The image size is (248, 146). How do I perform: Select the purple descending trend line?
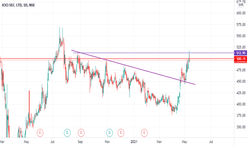click(133, 67)
